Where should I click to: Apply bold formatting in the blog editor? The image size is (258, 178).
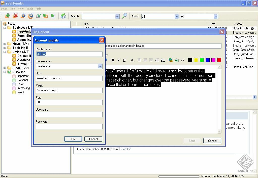click(113, 60)
